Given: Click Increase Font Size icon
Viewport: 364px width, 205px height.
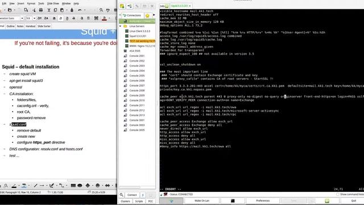Looking at the screenshot, I should tap(39, 18).
